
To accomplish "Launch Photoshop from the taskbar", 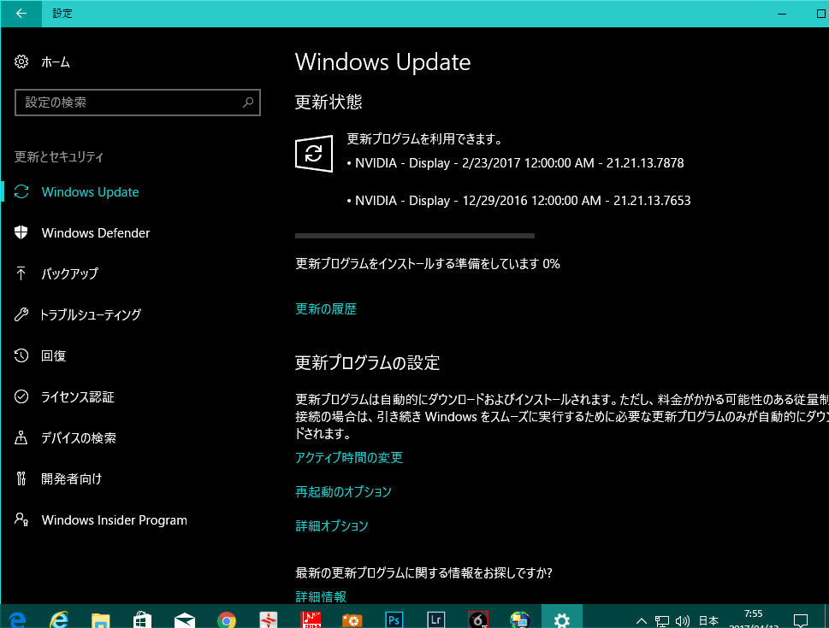I will click(x=394, y=619).
